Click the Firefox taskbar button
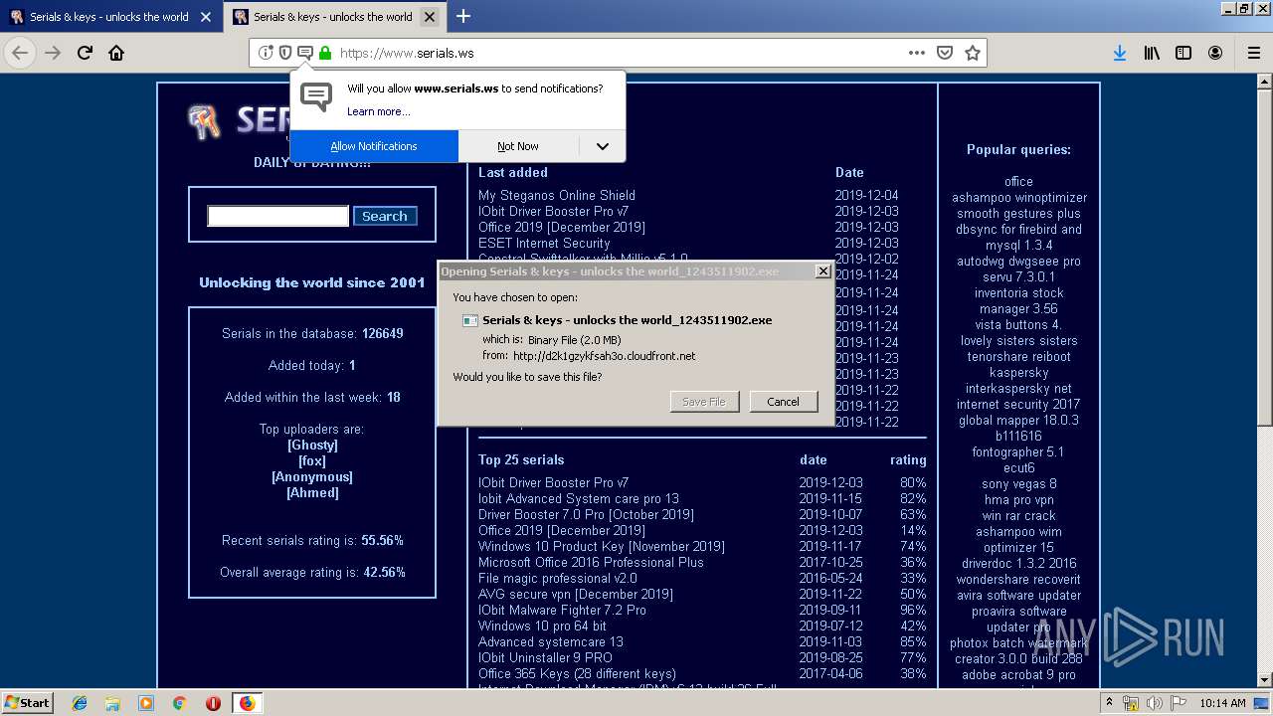 coord(247,703)
